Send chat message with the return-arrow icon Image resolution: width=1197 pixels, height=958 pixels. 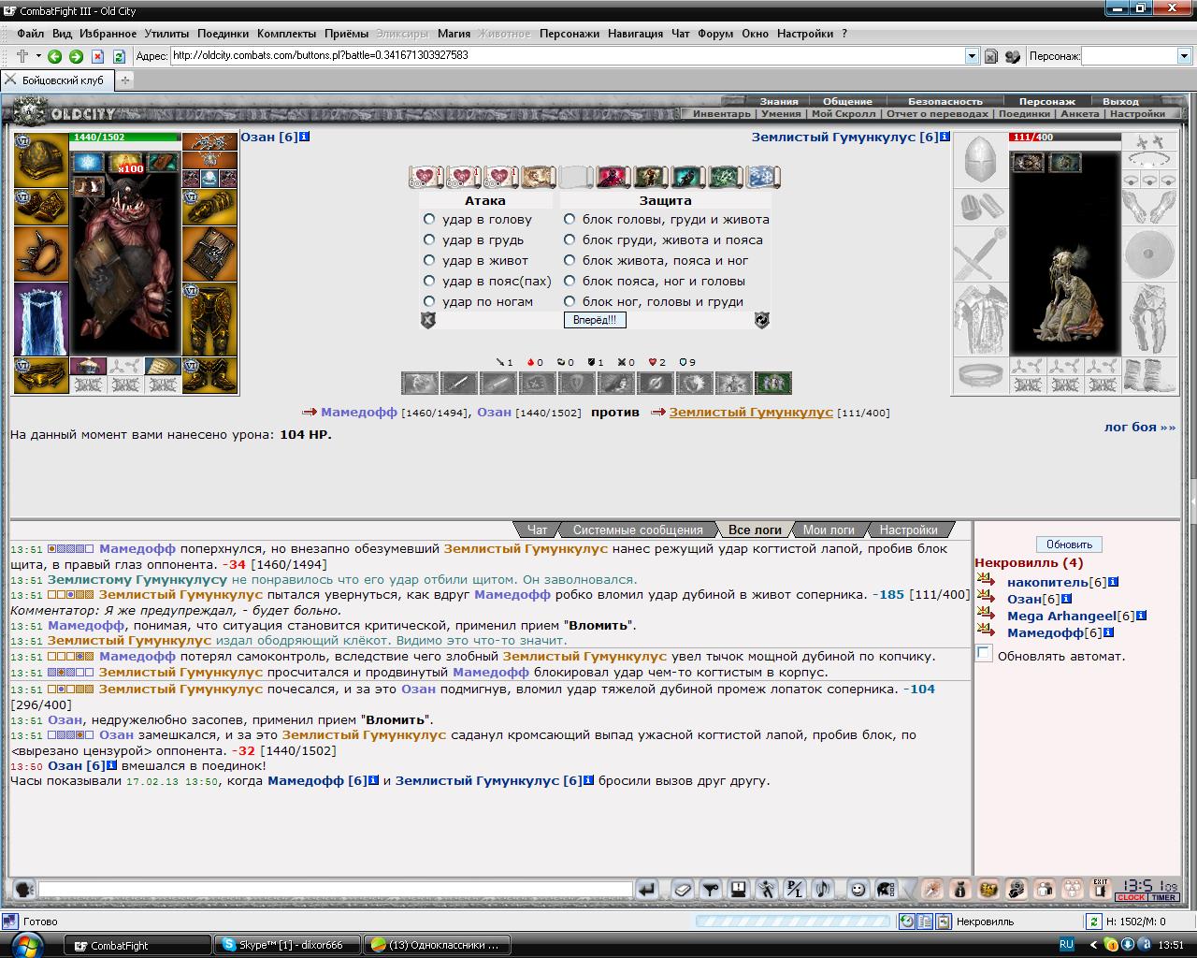(x=647, y=889)
